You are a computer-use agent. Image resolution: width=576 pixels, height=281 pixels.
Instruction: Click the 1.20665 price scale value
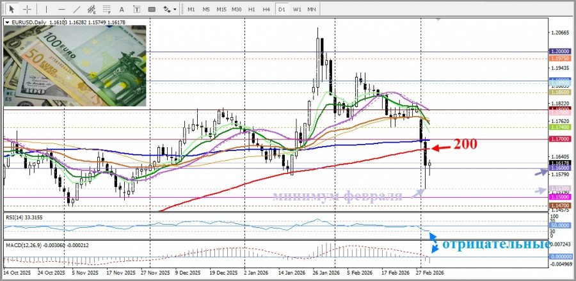point(560,33)
